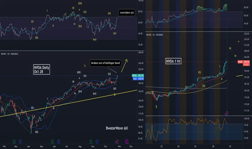Click the lightning news icon above Nov

point(117,141)
